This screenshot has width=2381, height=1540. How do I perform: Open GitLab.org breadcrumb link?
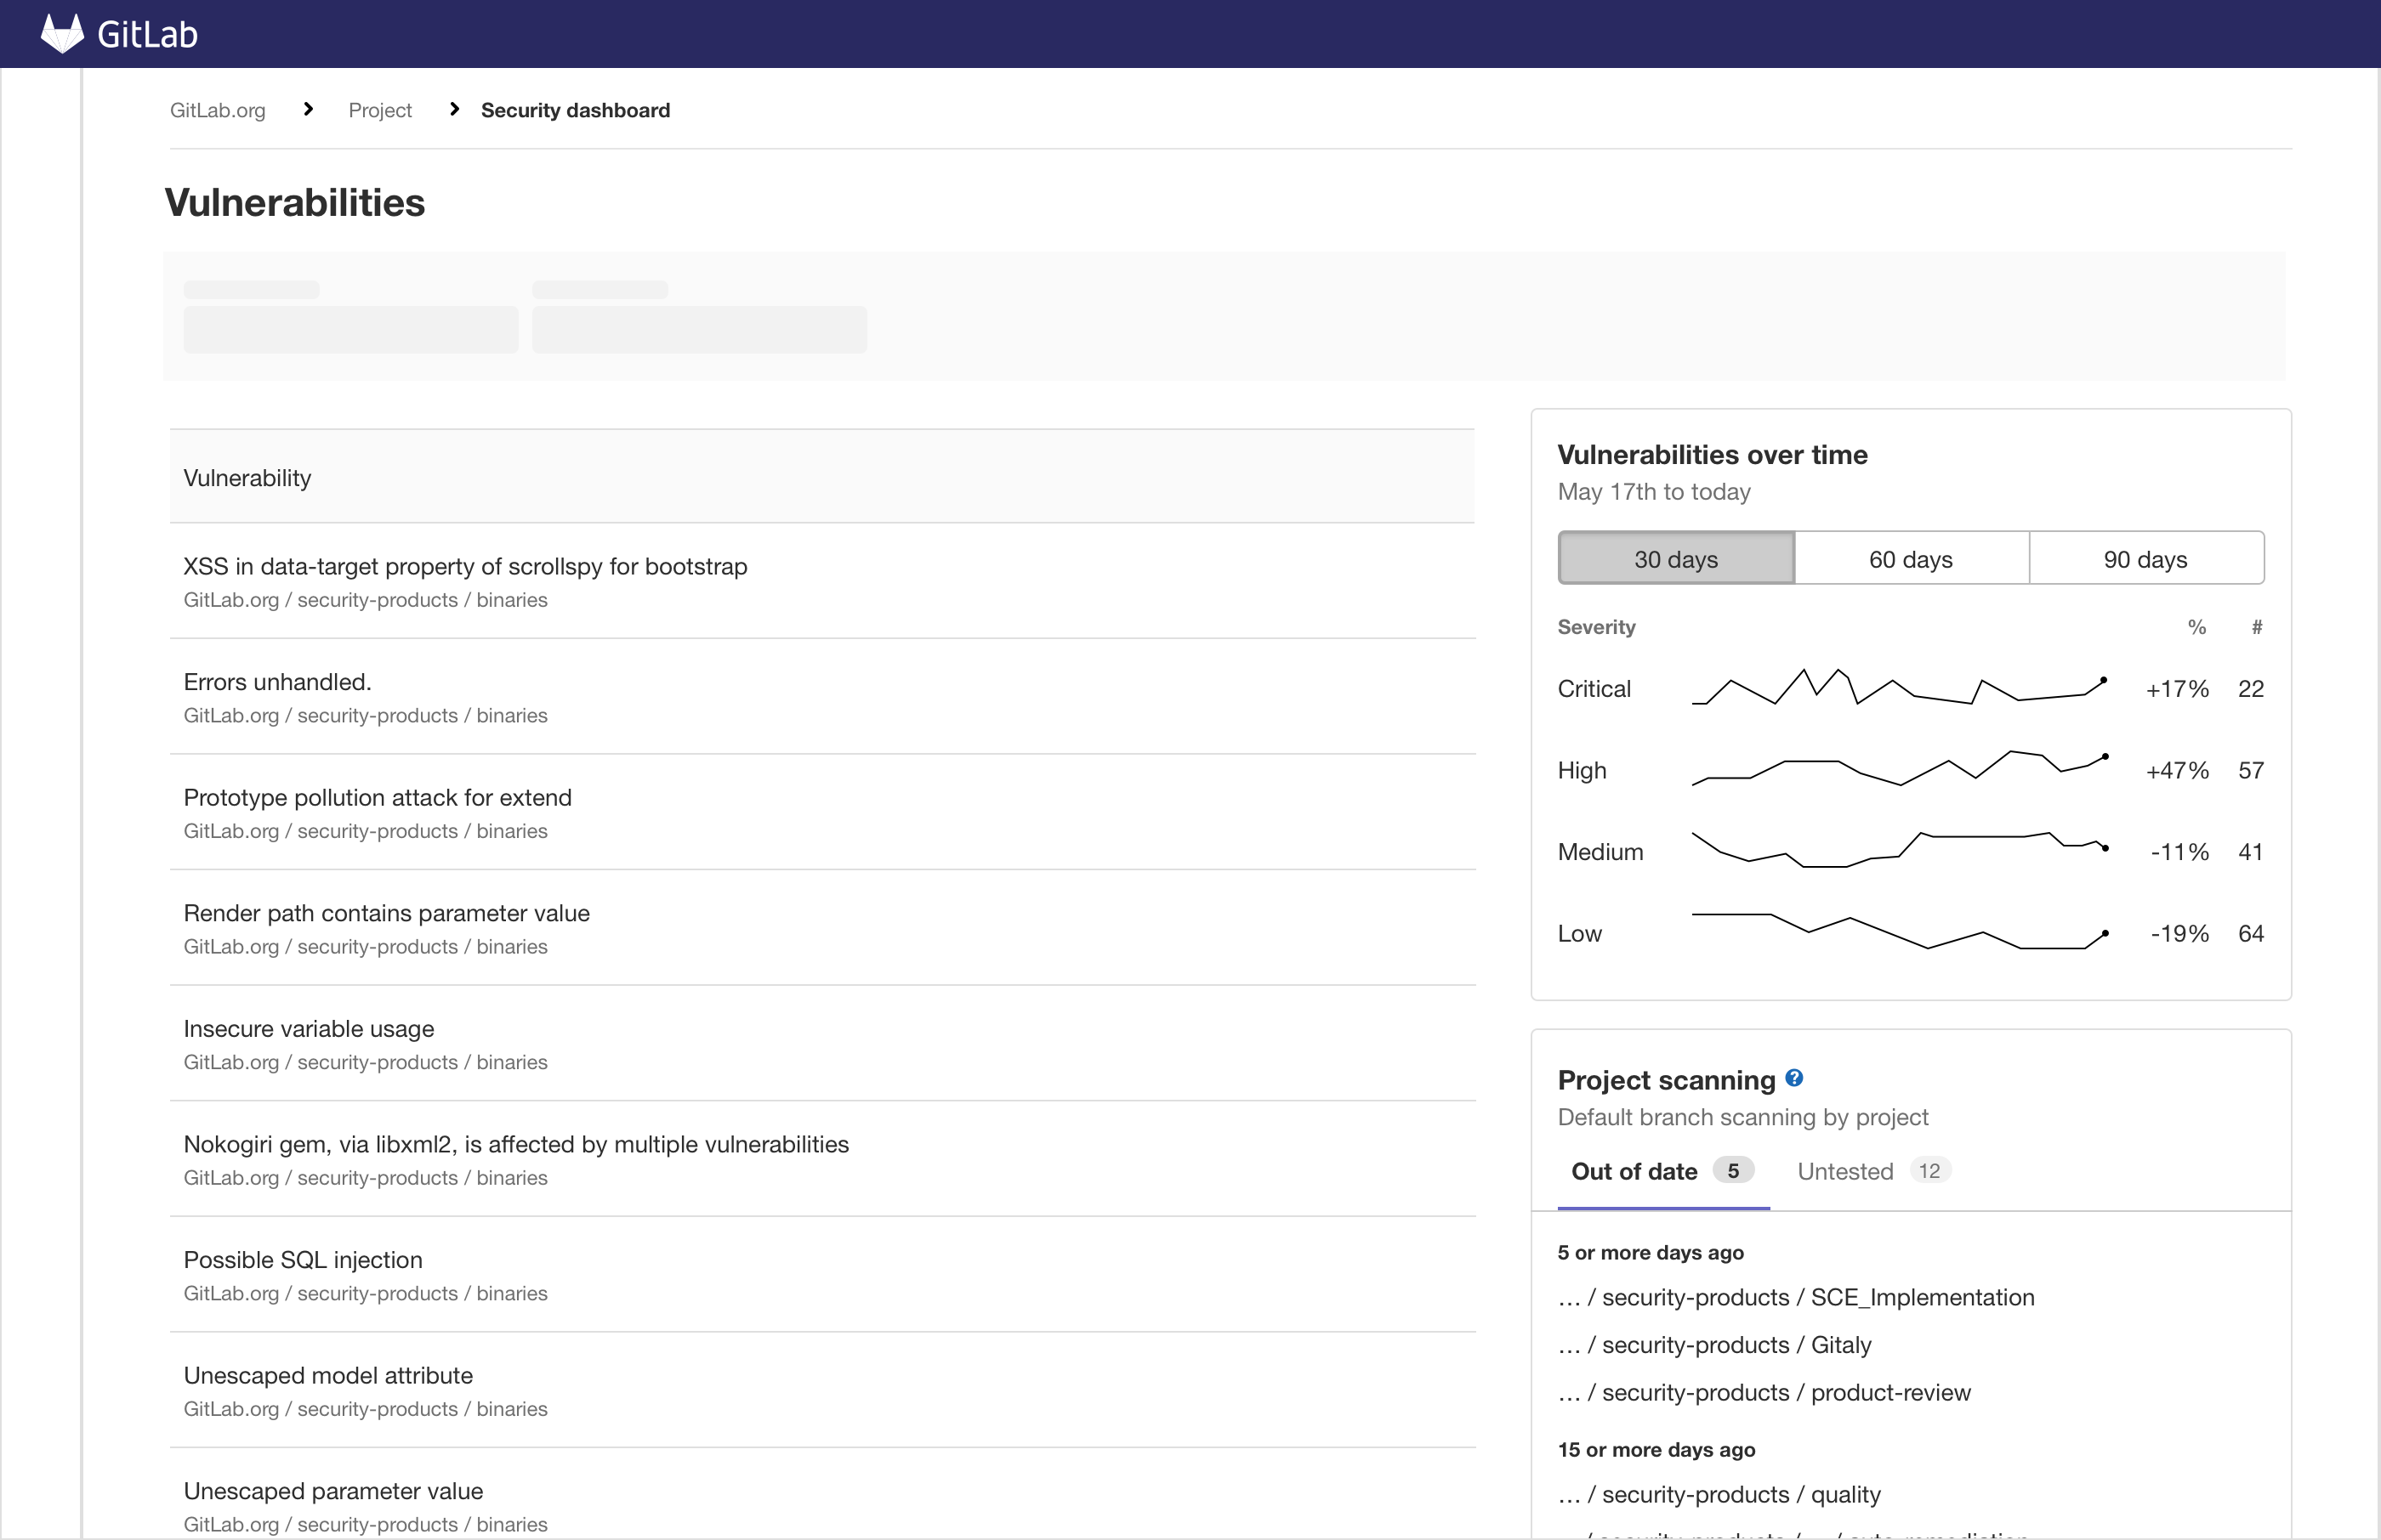coord(218,110)
